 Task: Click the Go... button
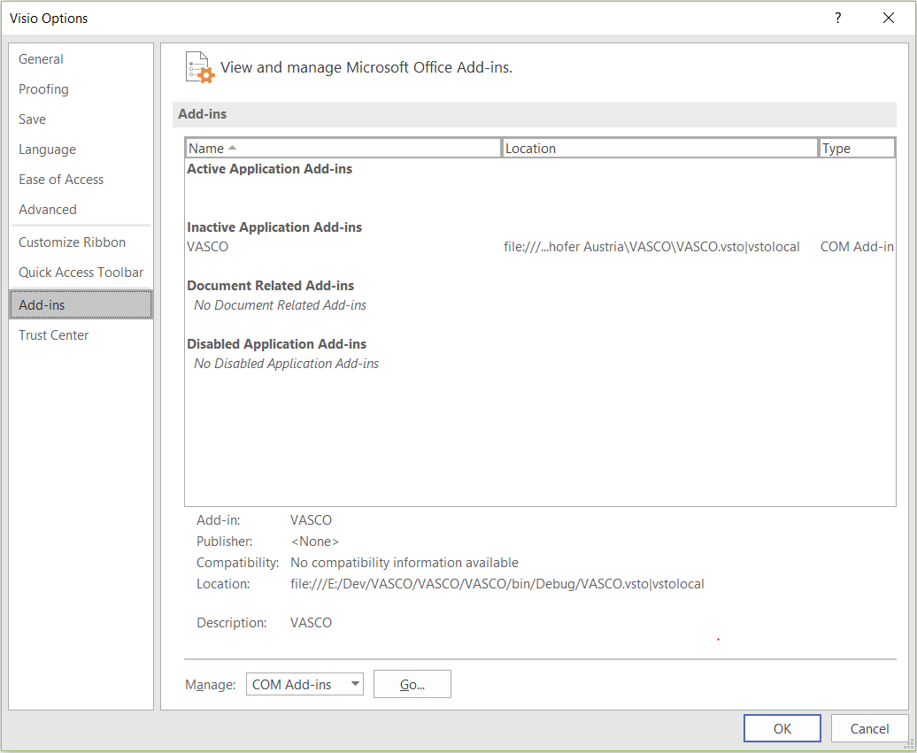(x=412, y=685)
